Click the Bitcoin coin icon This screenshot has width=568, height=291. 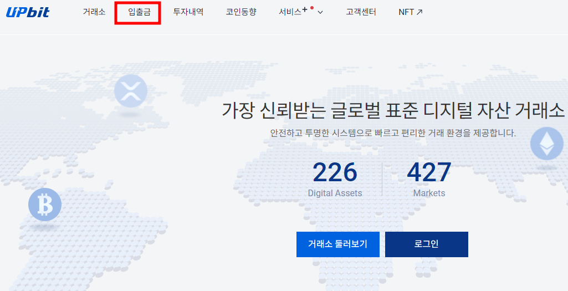click(x=45, y=205)
